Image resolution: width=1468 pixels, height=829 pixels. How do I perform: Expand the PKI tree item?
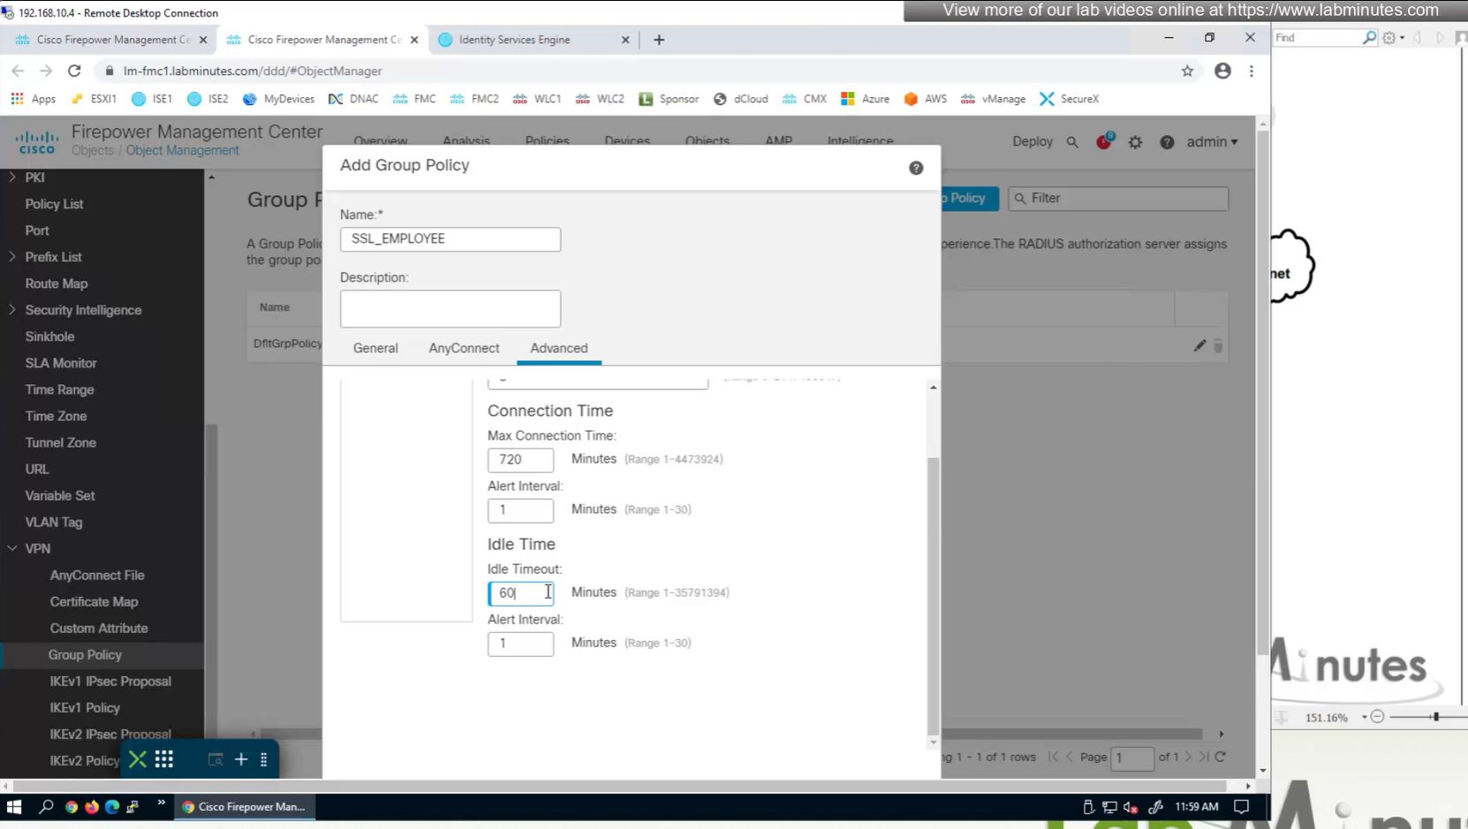12,177
